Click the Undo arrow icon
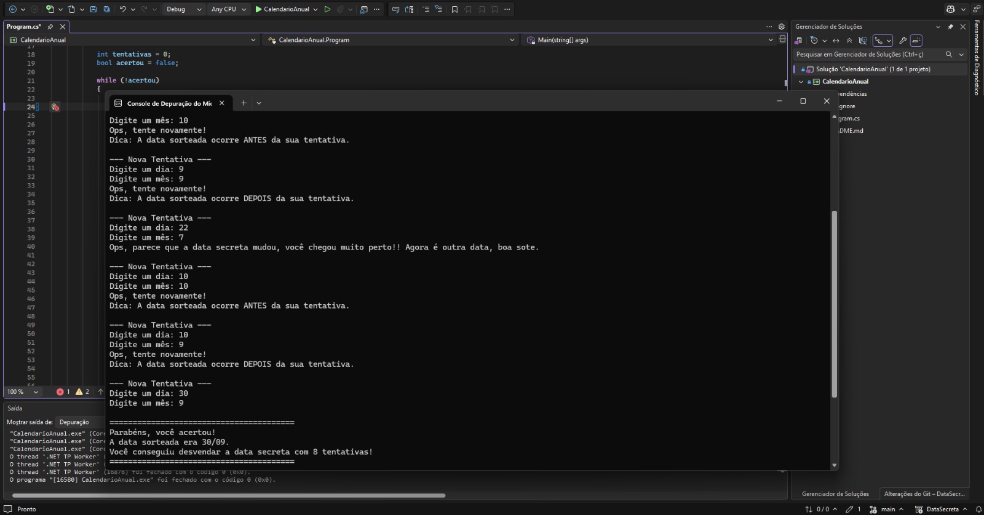The image size is (984, 515). click(x=123, y=9)
